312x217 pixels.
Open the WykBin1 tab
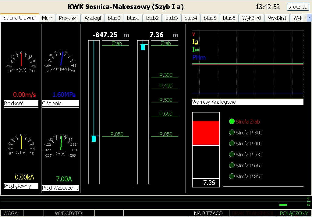pyautogui.click(x=277, y=18)
